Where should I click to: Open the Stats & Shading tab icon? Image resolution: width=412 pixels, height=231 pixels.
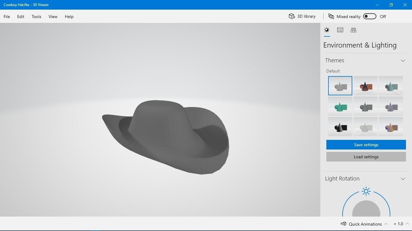pos(340,30)
